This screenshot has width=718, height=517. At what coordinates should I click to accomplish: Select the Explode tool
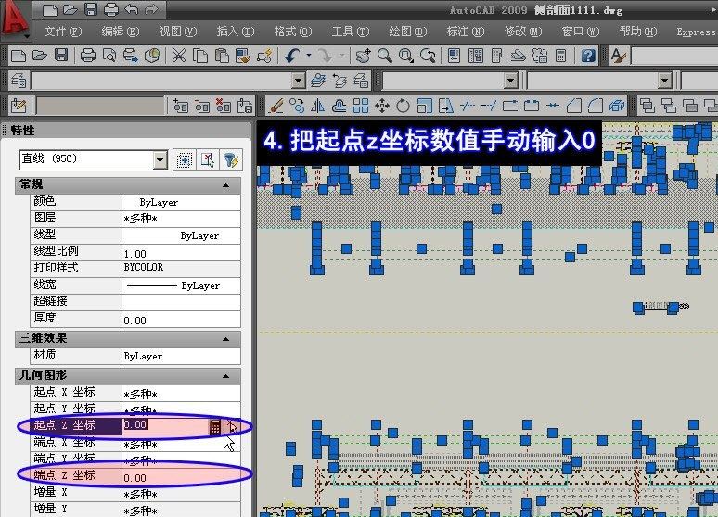click(617, 106)
